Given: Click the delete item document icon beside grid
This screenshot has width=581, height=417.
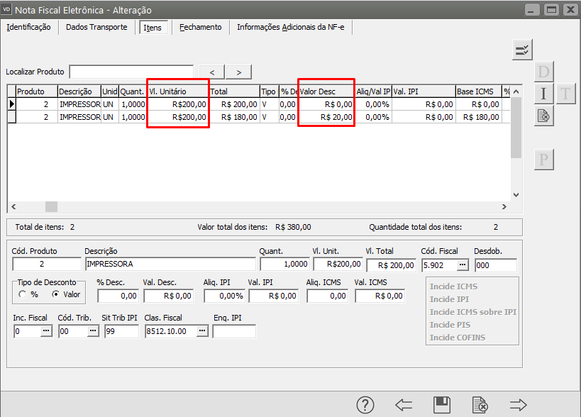Looking at the screenshot, I should pos(543,116).
